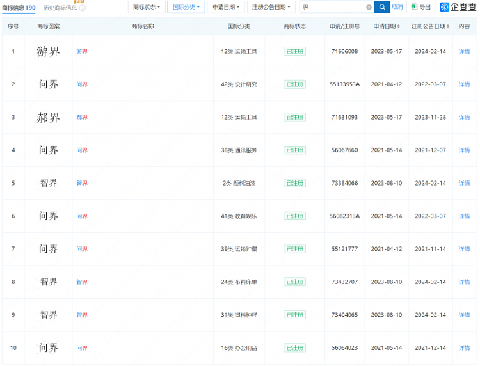Click the 24类 布料床单 cell
This screenshot has height=366, width=480.
point(239,282)
